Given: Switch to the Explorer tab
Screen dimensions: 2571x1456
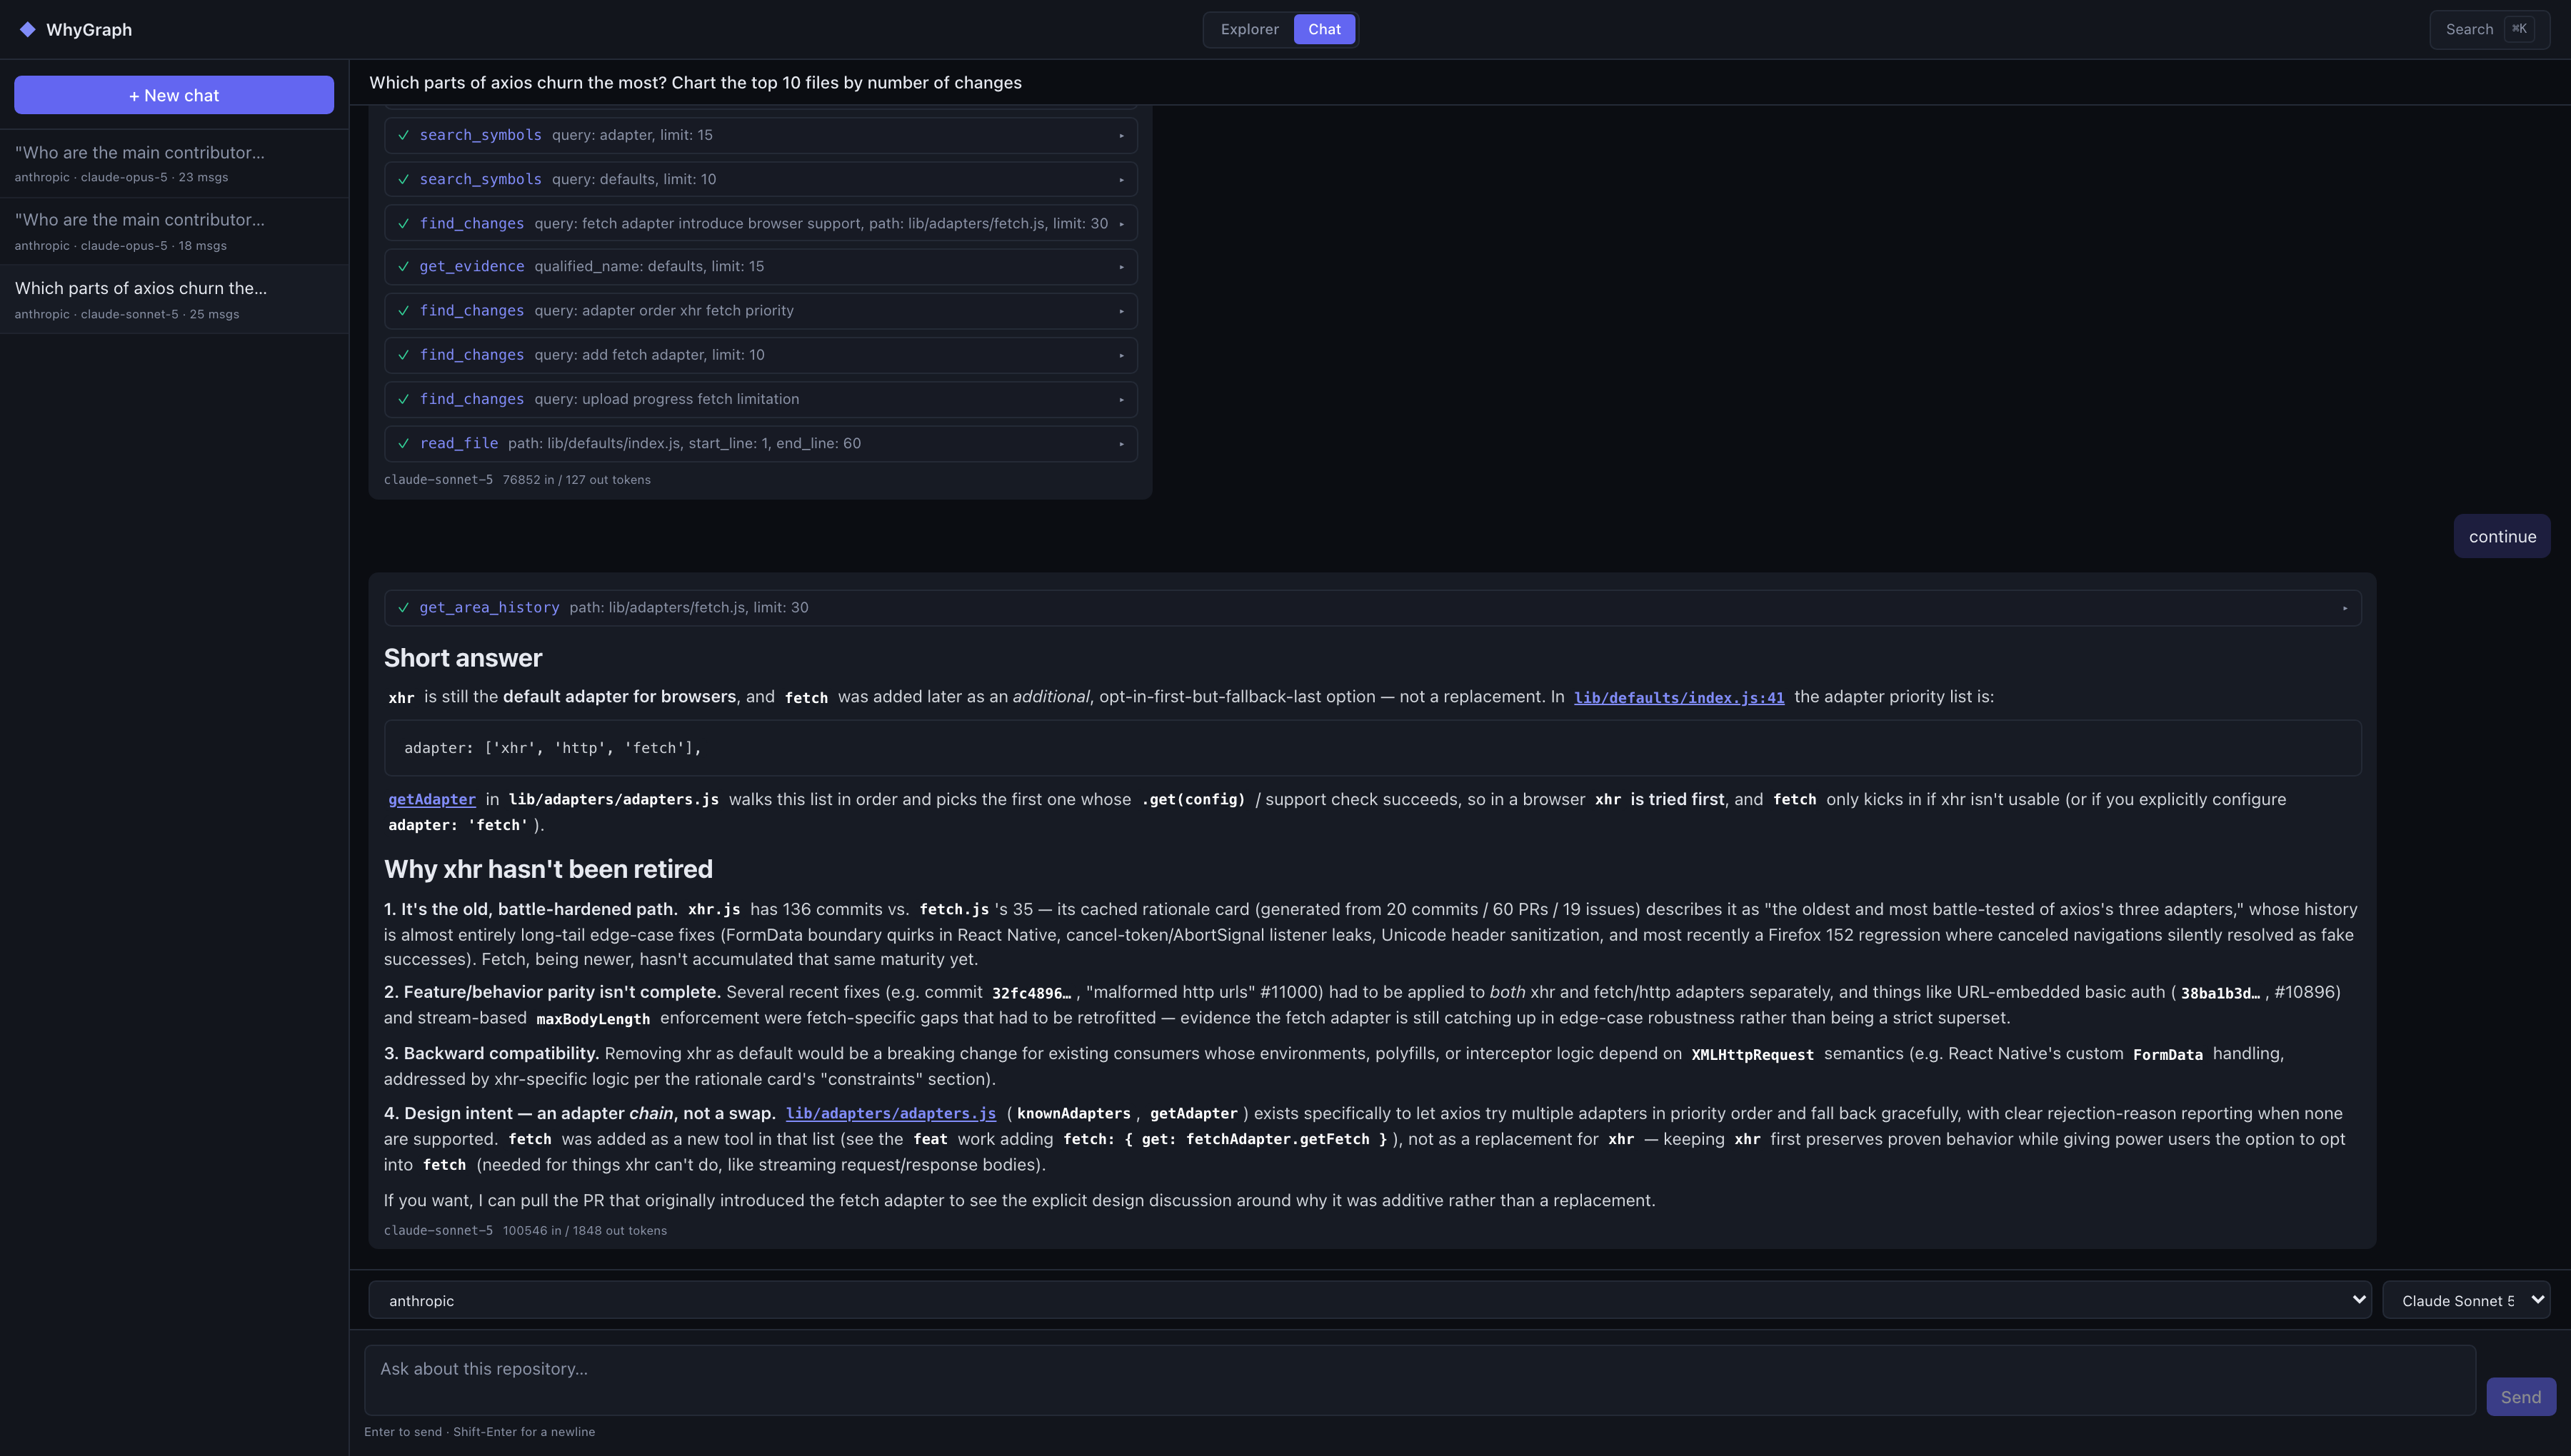Looking at the screenshot, I should (x=1250, y=29).
